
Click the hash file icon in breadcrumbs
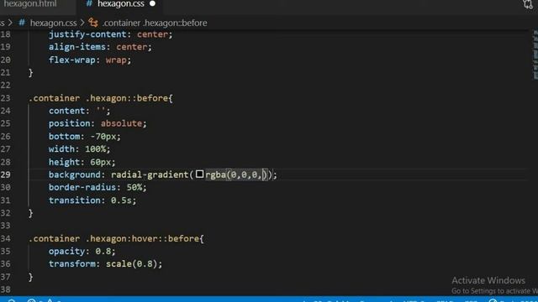pos(22,23)
